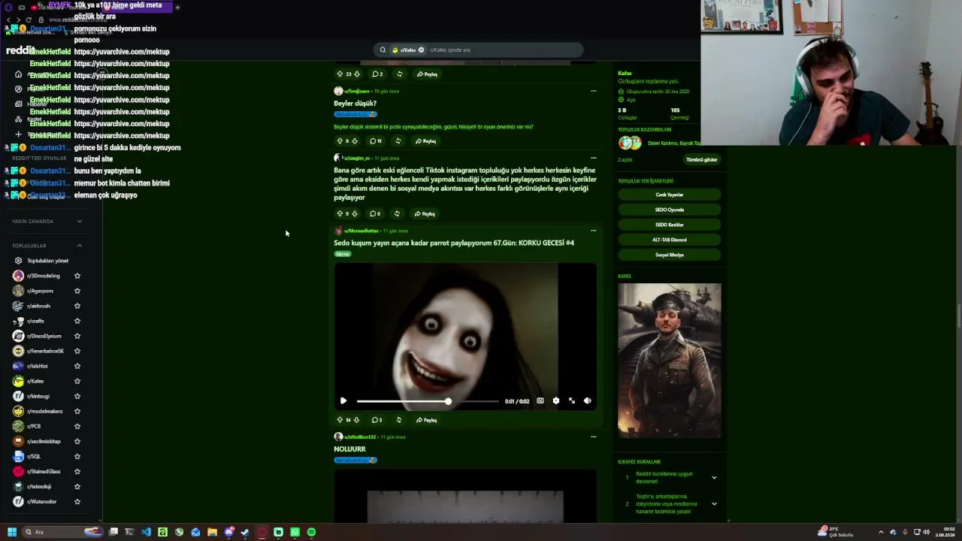962x541 pixels.
Task: Open the soldier portrait image in sidebar
Action: [x=669, y=361]
